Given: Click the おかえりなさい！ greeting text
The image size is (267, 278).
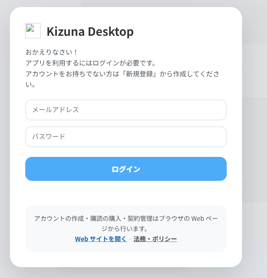Looking at the screenshot, I should 51,52.
